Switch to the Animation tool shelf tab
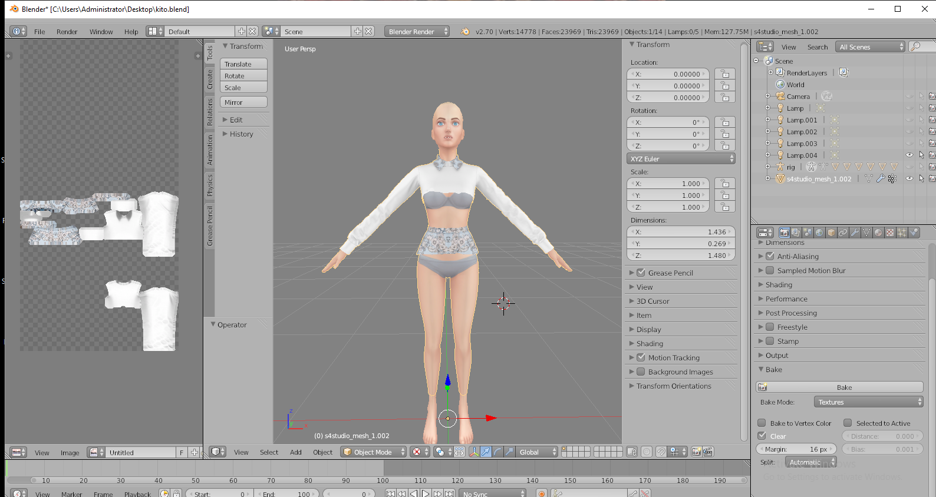The height and width of the screenshot is (497, 936). point(209,150)
